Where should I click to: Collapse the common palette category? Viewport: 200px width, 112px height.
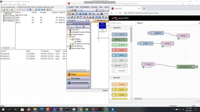(111, 28)
